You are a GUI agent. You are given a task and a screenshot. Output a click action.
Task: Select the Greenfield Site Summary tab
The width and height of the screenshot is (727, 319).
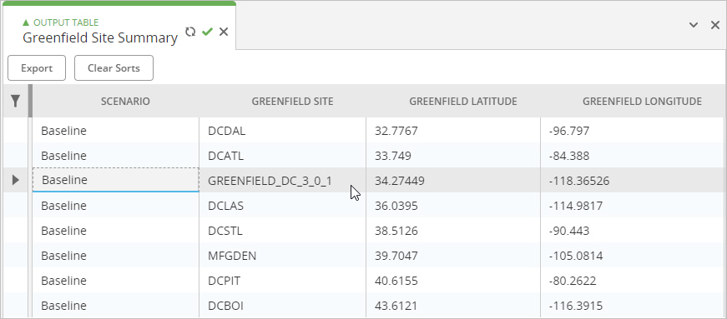coord(100,37)
